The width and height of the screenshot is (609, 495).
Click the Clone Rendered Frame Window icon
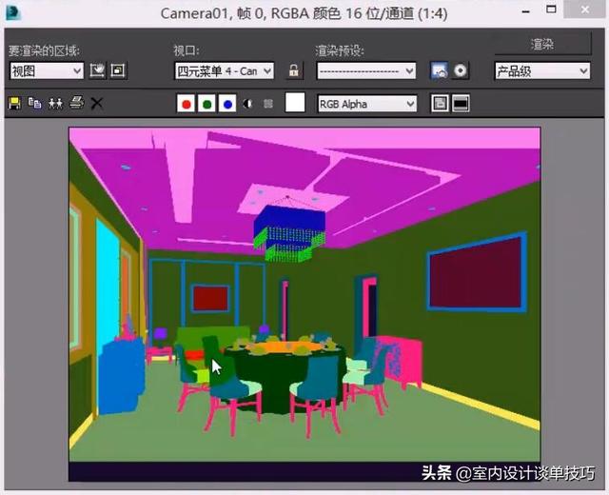click(x=55, y=104)
